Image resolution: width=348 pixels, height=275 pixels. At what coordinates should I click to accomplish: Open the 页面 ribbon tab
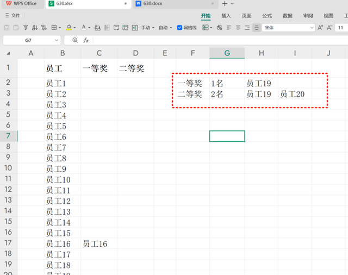pyautogui.click(x=246, y=16)
